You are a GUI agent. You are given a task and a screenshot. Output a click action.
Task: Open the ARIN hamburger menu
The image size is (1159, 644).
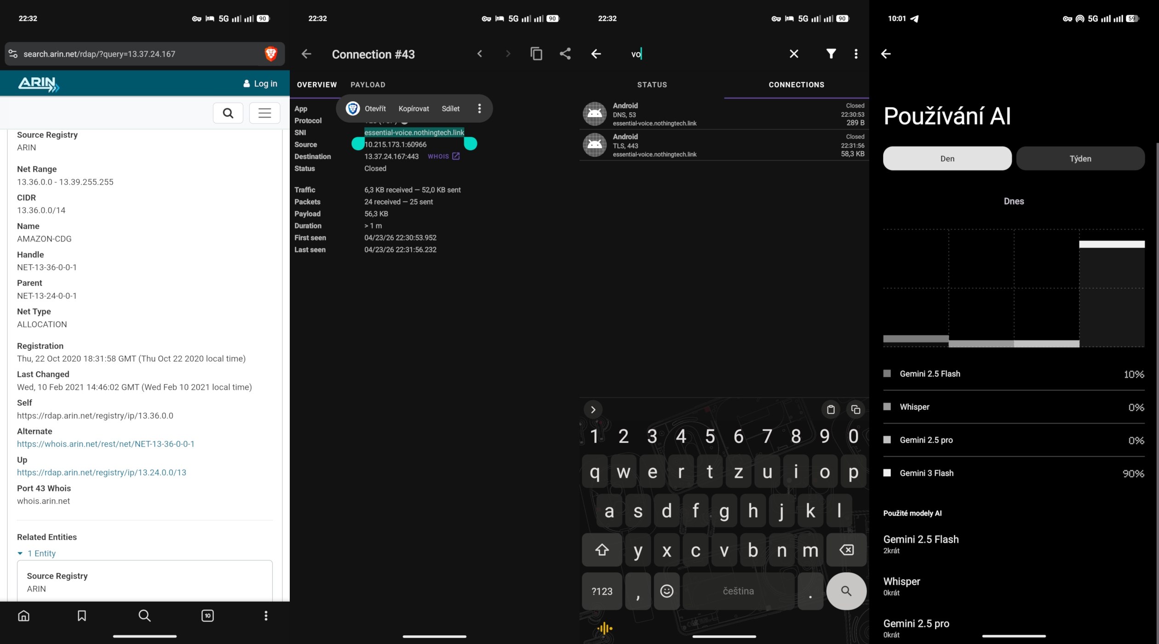coord(264,113)
